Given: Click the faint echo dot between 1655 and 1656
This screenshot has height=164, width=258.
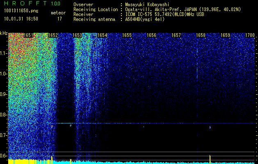Looking at the screenshot, I should [x=144, y=127].
